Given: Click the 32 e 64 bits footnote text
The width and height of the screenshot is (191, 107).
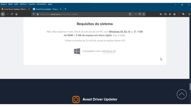Looking at the screenshot, I should pyautogui.click(x=95, y=41).
